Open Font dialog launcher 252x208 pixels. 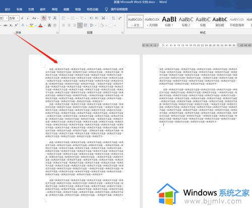coord(57,33)
